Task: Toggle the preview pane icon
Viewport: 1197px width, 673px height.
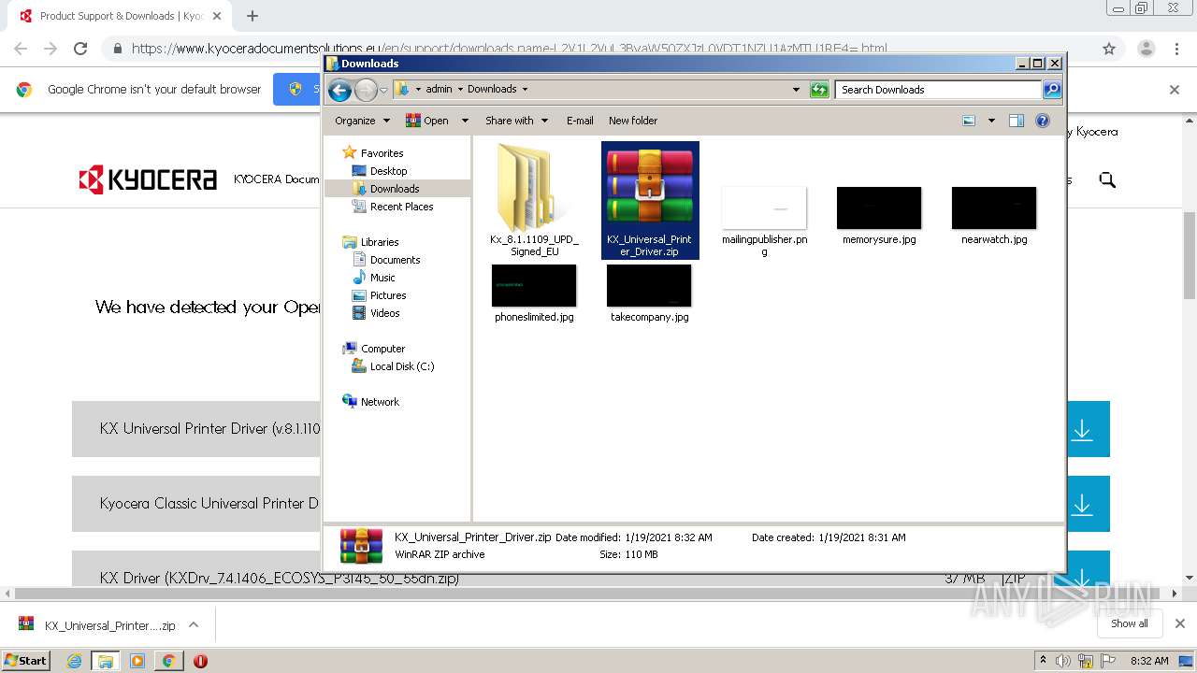Action: (x=1017, y=121)
